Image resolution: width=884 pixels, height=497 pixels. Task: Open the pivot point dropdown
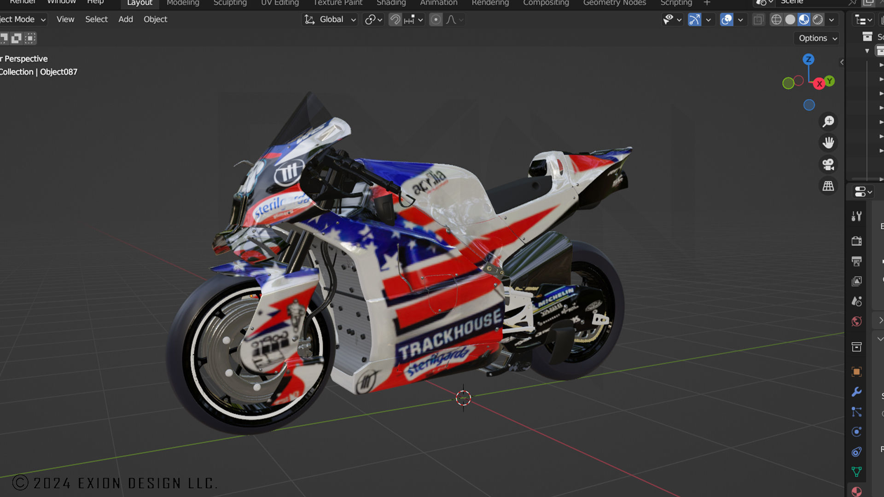(373, 20)
